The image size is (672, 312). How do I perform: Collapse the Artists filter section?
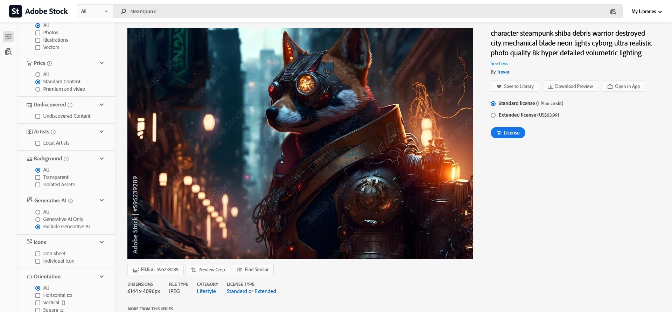(x=101, y=132)
